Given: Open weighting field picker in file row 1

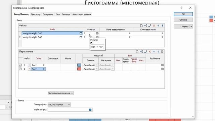Looking at the screenshot, I should click(130, 33).
